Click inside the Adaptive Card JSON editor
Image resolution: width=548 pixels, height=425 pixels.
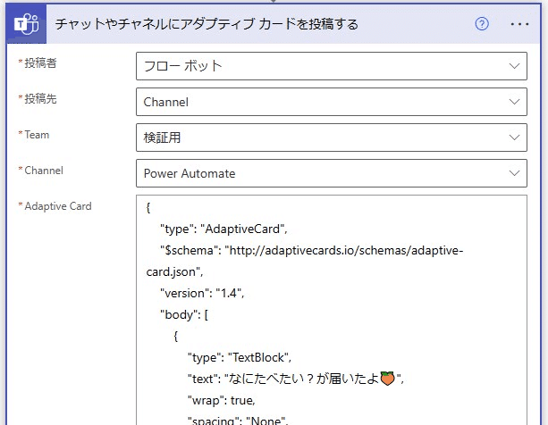[x=332, y=310]
